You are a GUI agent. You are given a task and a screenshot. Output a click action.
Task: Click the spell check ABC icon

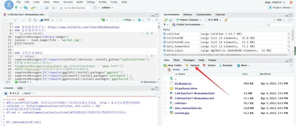coord(30,20)
